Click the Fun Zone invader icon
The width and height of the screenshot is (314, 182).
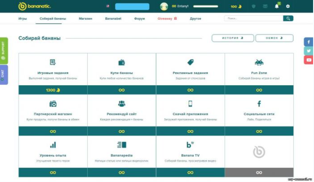coord(259,62)
